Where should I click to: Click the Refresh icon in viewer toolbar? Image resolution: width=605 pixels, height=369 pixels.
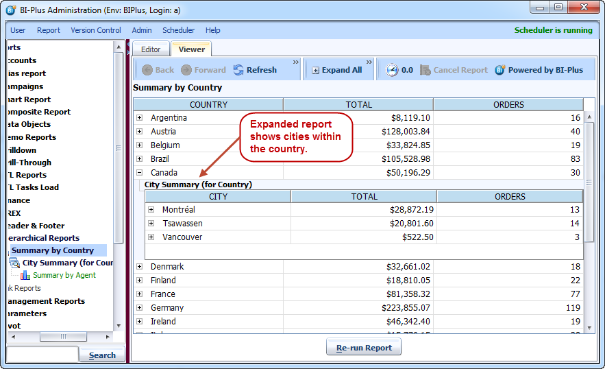[x=238, y=70]
